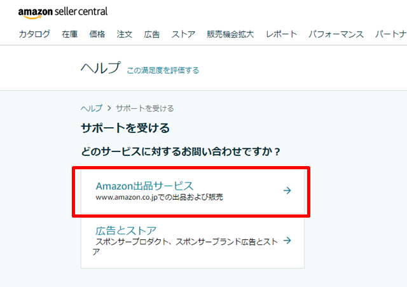Choose the Amazon出品サービス option title
Screen dimensions: 407x287
[144, 186]
